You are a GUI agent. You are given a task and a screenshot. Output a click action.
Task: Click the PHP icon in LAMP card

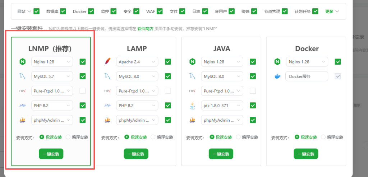pyautogui.click(x=107, y=106)
